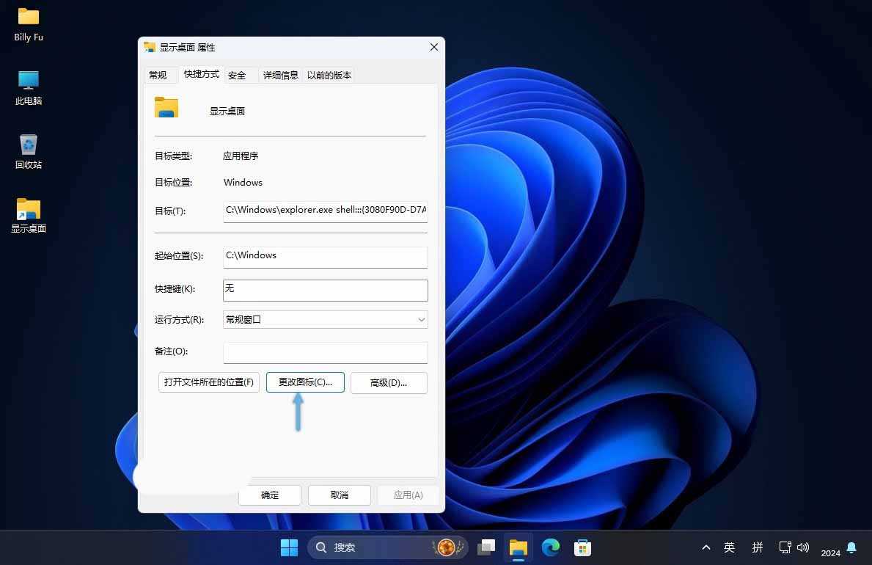Viewport: 872px width, 565px height.
Task: Launch Microsoft Edge from the taskbar
Action: click(x=550, y=547)
